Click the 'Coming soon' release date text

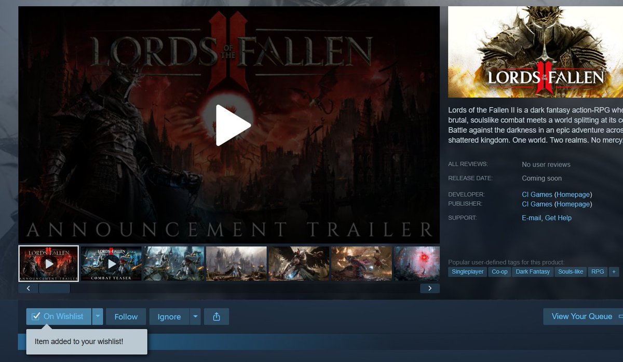tap(541, 178)
